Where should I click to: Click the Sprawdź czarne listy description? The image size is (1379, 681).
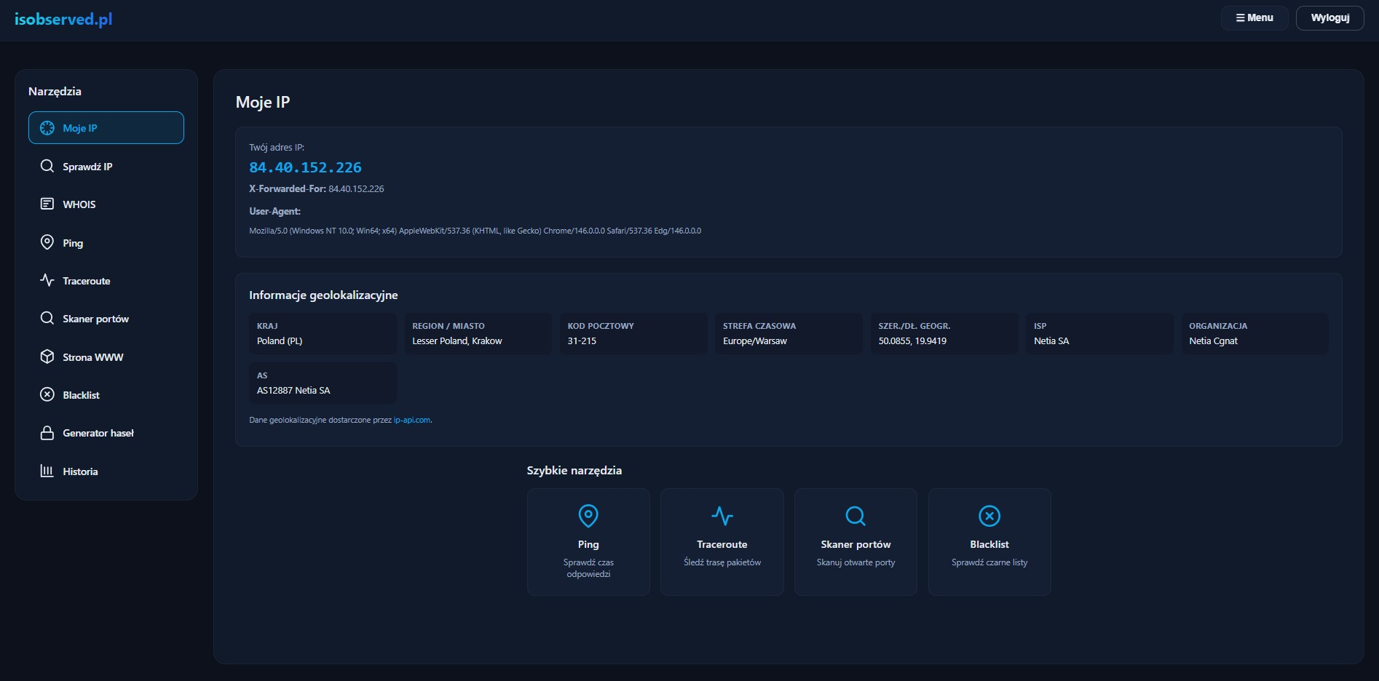[x=989, y=562]
